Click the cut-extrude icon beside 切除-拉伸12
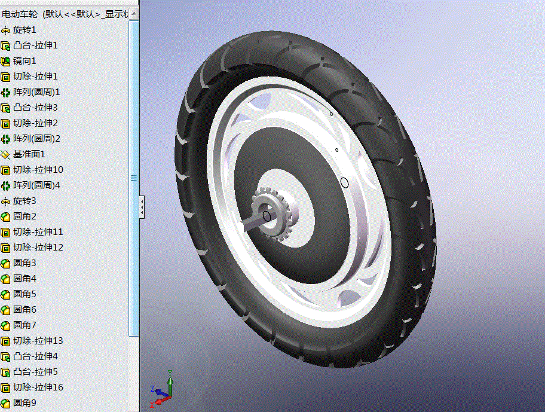 click(x=5, y=248)
